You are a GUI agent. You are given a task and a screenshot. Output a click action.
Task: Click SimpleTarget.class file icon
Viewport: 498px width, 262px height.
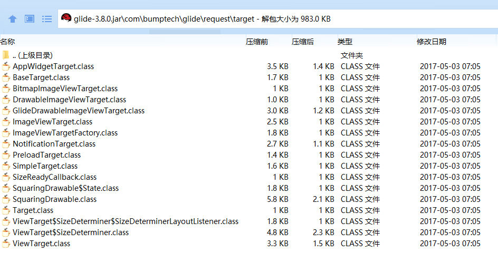6,166
